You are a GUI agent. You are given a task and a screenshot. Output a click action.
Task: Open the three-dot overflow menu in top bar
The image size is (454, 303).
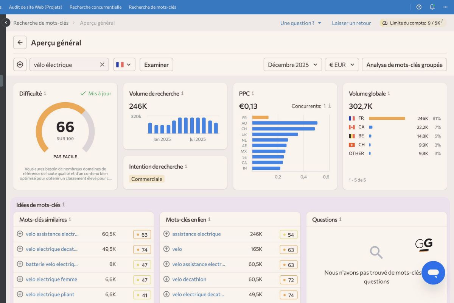click(x=445, y=7)
